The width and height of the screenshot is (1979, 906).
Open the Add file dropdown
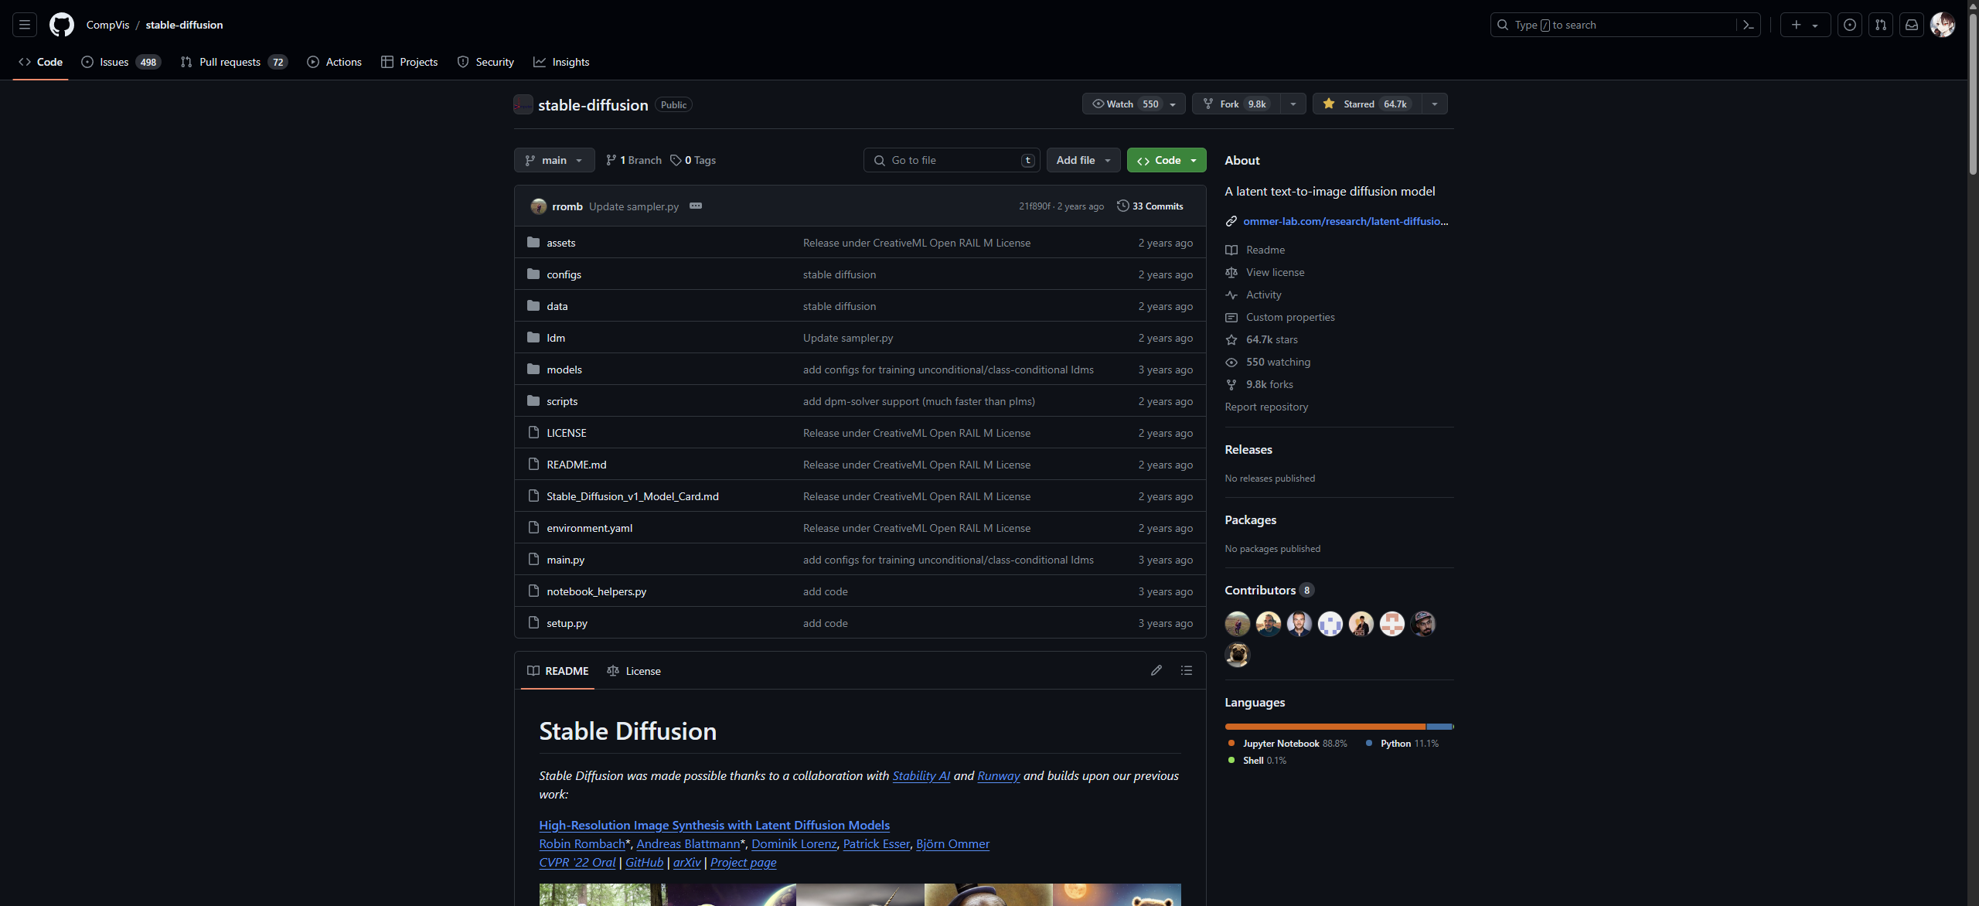[1083, 160]
